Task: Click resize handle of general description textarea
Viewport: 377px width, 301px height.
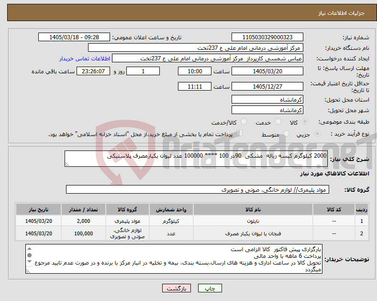Action: pos(67,164)
